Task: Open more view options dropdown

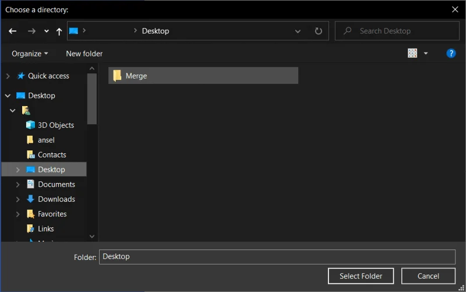Action: click(x=426, y=54)
